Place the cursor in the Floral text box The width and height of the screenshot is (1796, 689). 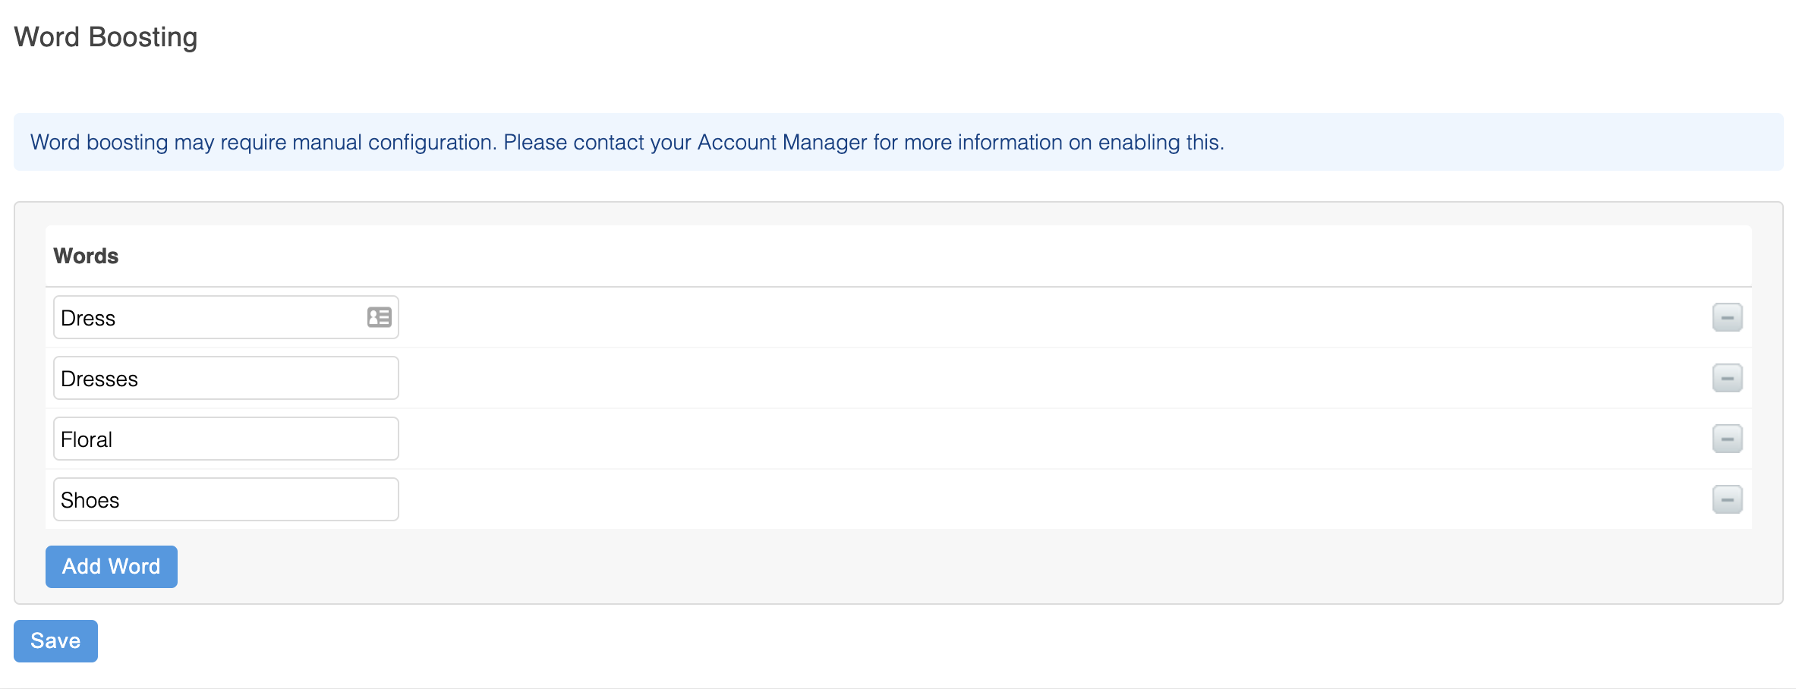[226, 439]
